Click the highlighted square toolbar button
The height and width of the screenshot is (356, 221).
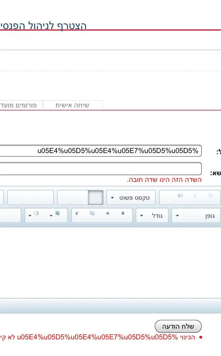point(96,197)
